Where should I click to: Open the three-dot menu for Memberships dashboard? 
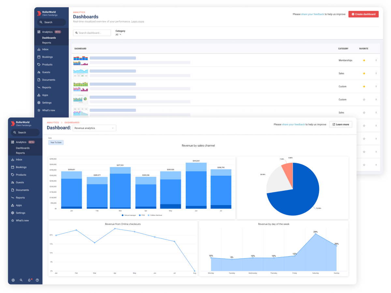(x=376, y=60)
